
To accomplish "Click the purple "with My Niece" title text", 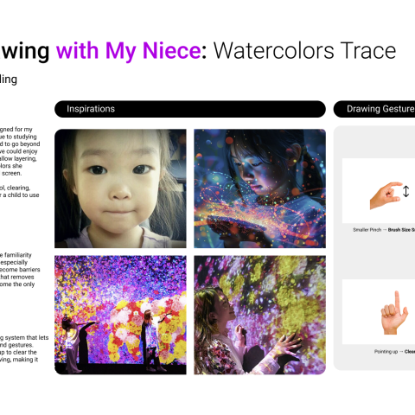I will tap(129, 51).
